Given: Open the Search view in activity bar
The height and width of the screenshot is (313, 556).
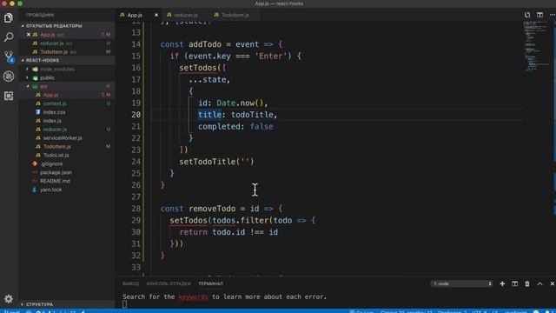Looking at the screenshot, I should pyautogui.click(x=9, y=37).
